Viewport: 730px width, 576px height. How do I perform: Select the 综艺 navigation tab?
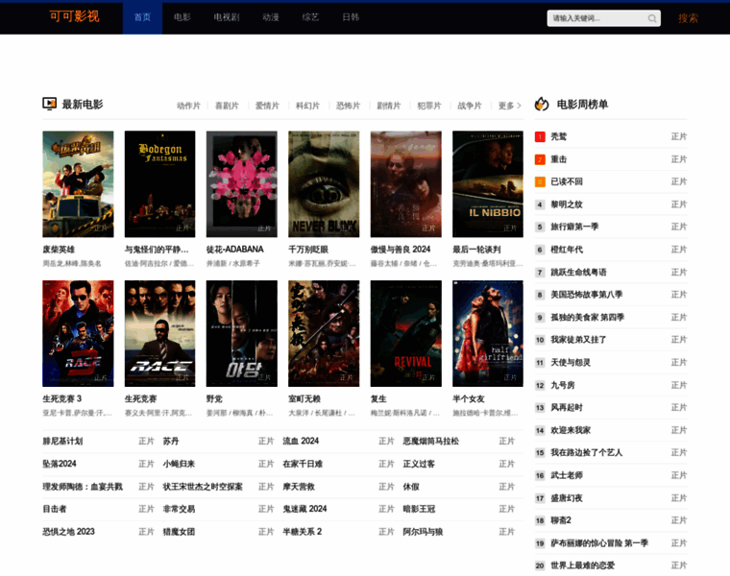310,17
